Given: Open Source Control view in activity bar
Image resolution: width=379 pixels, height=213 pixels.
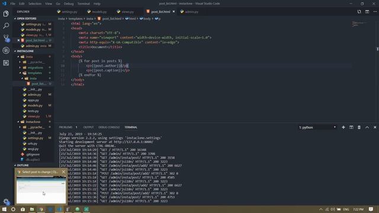Looking at the screenshot, I should pyautogui.click(x=6, y=38).
